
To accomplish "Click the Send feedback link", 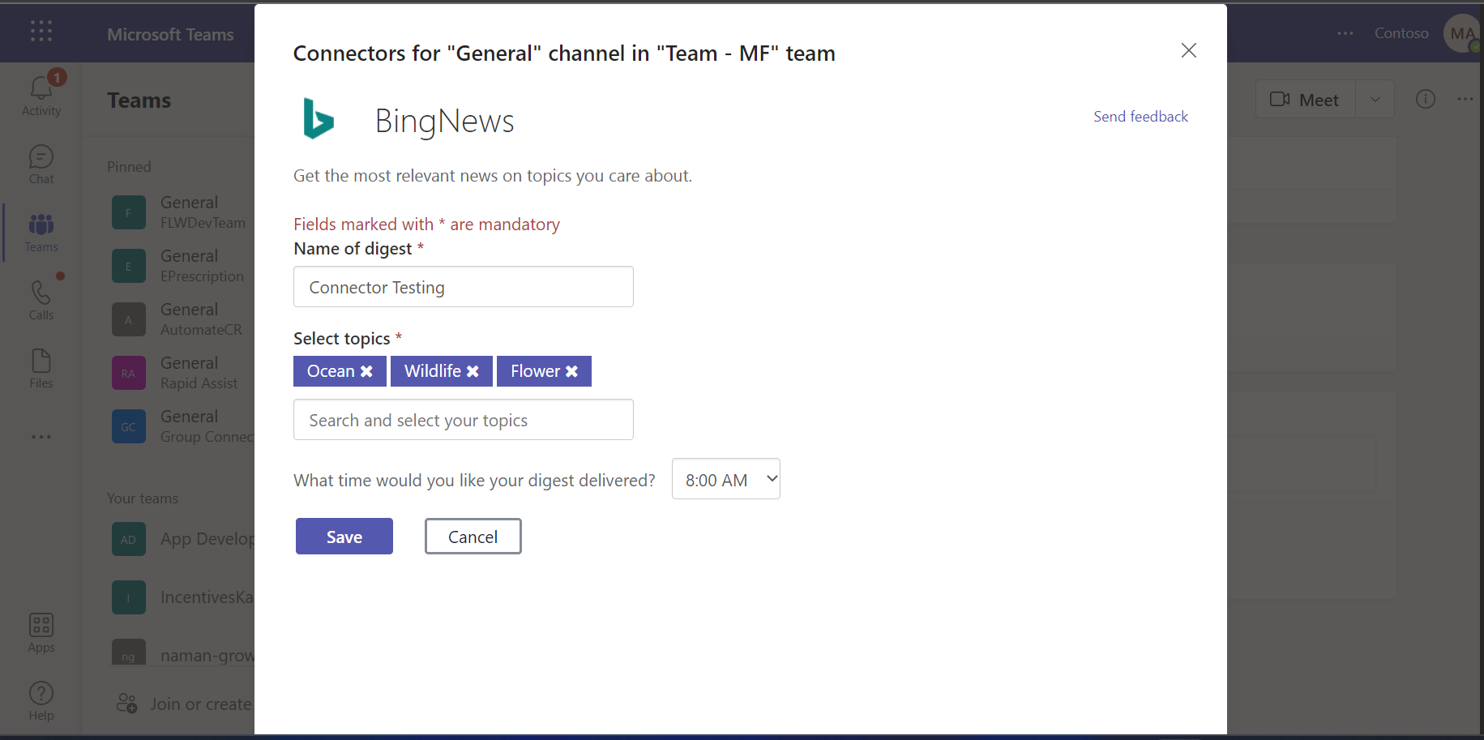I will click(x=1140, y=117).
